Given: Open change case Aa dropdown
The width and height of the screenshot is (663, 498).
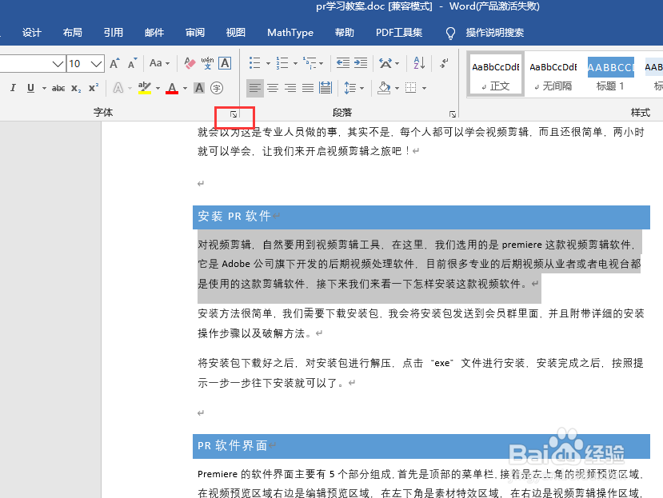Looking at the screenshot, I should pos(159,63).
